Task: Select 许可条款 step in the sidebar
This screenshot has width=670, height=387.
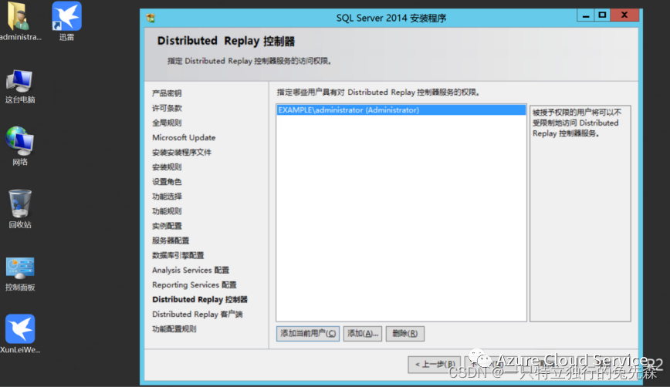Action: 167,108
